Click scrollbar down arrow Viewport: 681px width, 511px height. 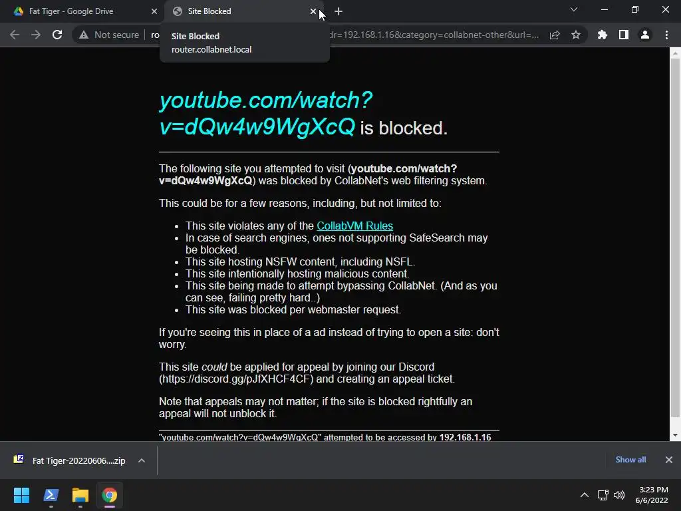(x=675, y=435)
